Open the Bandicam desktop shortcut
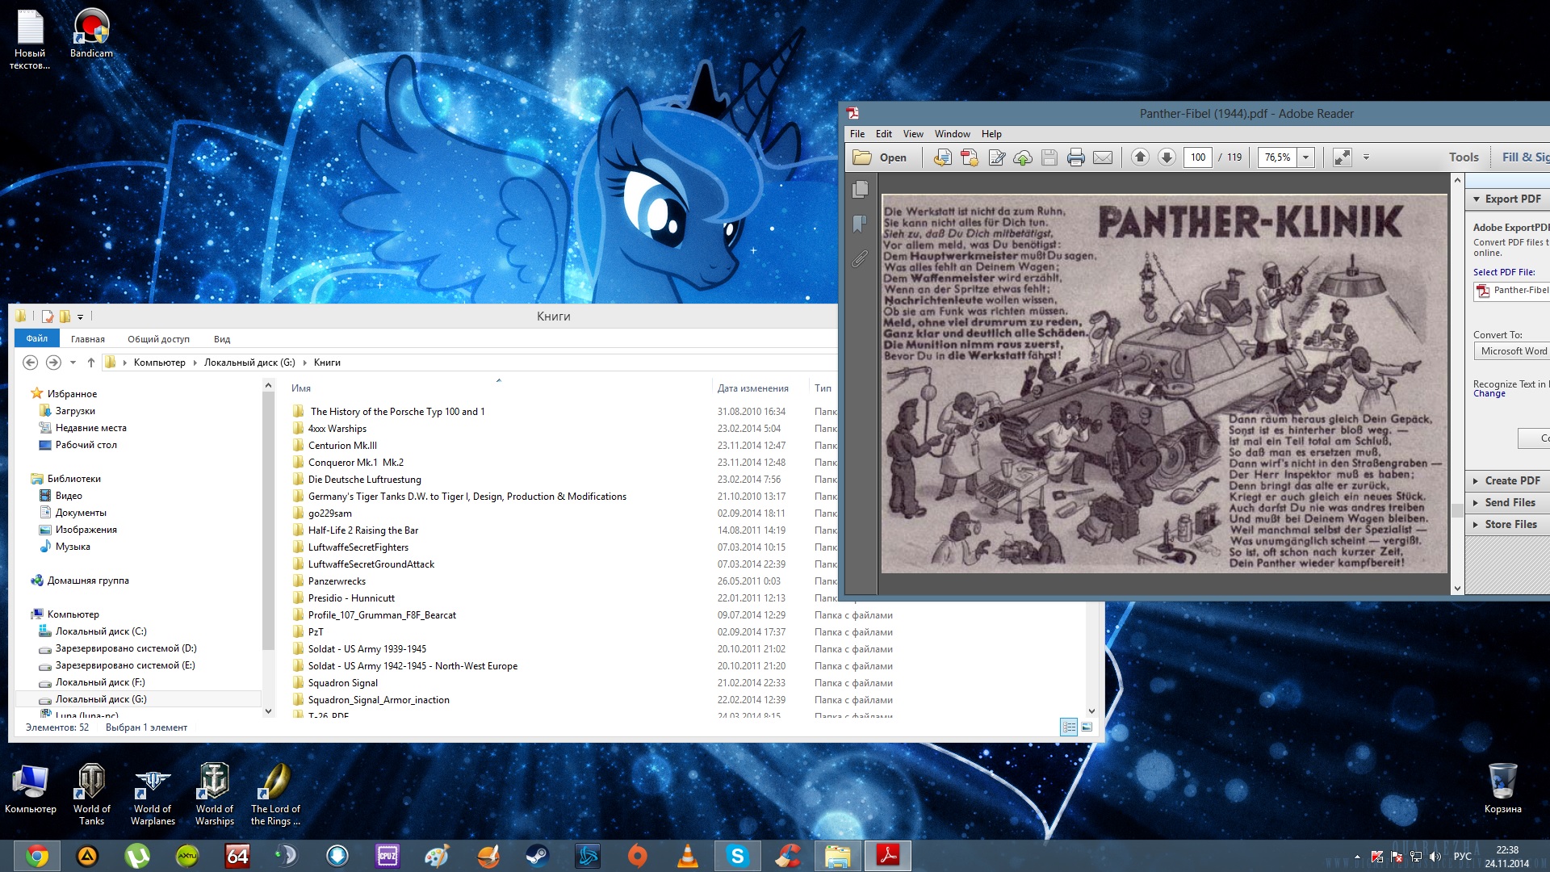 (x=91, y=33)
